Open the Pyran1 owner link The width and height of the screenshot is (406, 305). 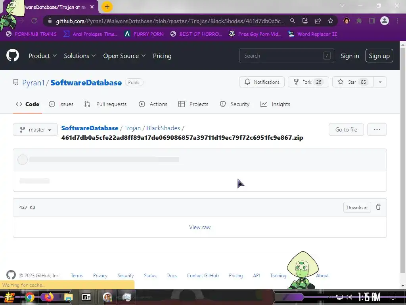click(33, 83)
